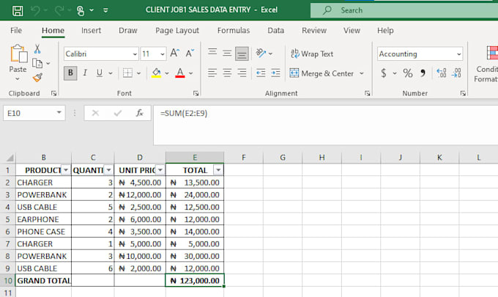Switch to the View tab
This screenshot has width=498, height=297.
(352, 31)
